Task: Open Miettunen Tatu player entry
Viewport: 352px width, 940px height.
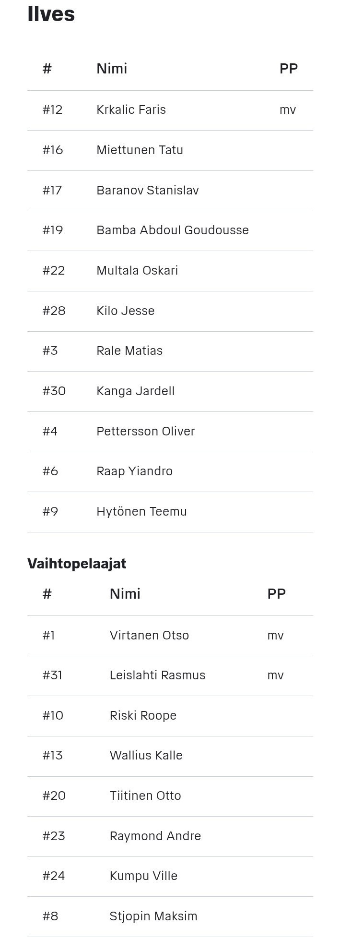Action: (140, 150)
